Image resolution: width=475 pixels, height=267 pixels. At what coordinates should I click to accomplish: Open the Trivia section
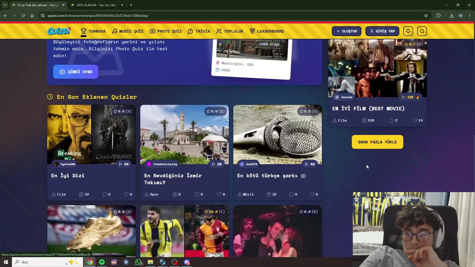[199, 31]
